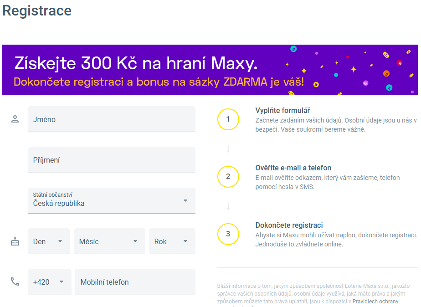The image size is (421, 307).
Task: Click the step 3 circle
Action: coord(228,234)
